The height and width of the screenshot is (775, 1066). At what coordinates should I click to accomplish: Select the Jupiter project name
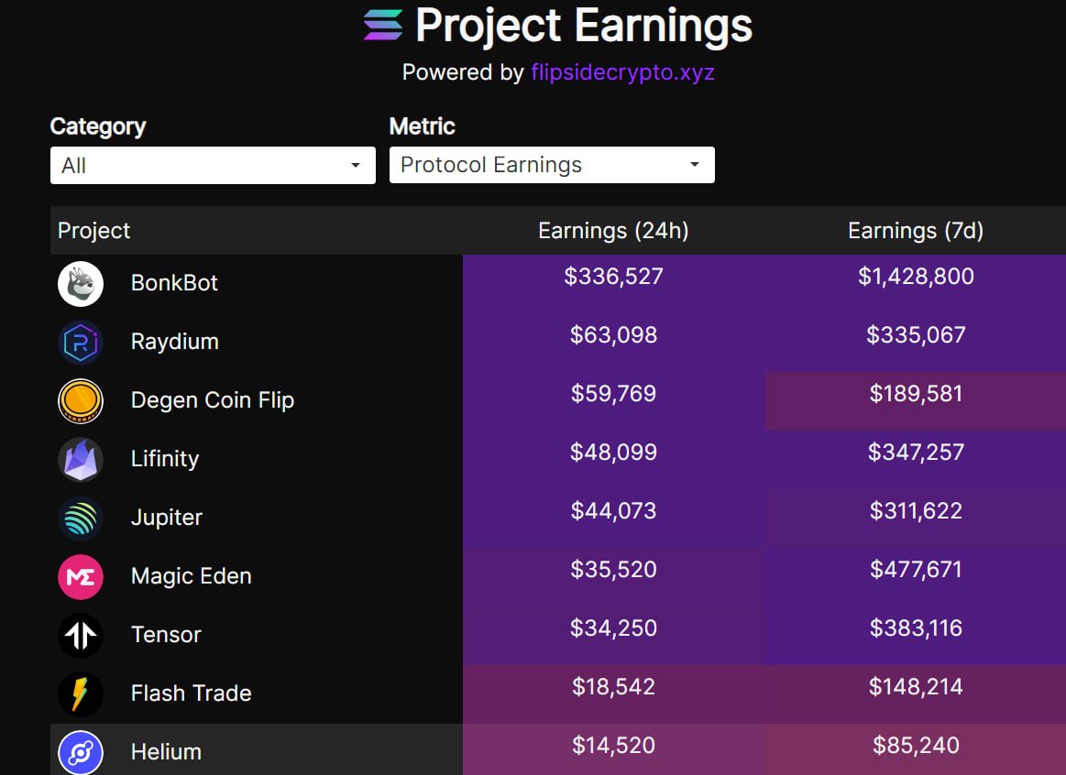pyautogui.click(x=167, y=518)
